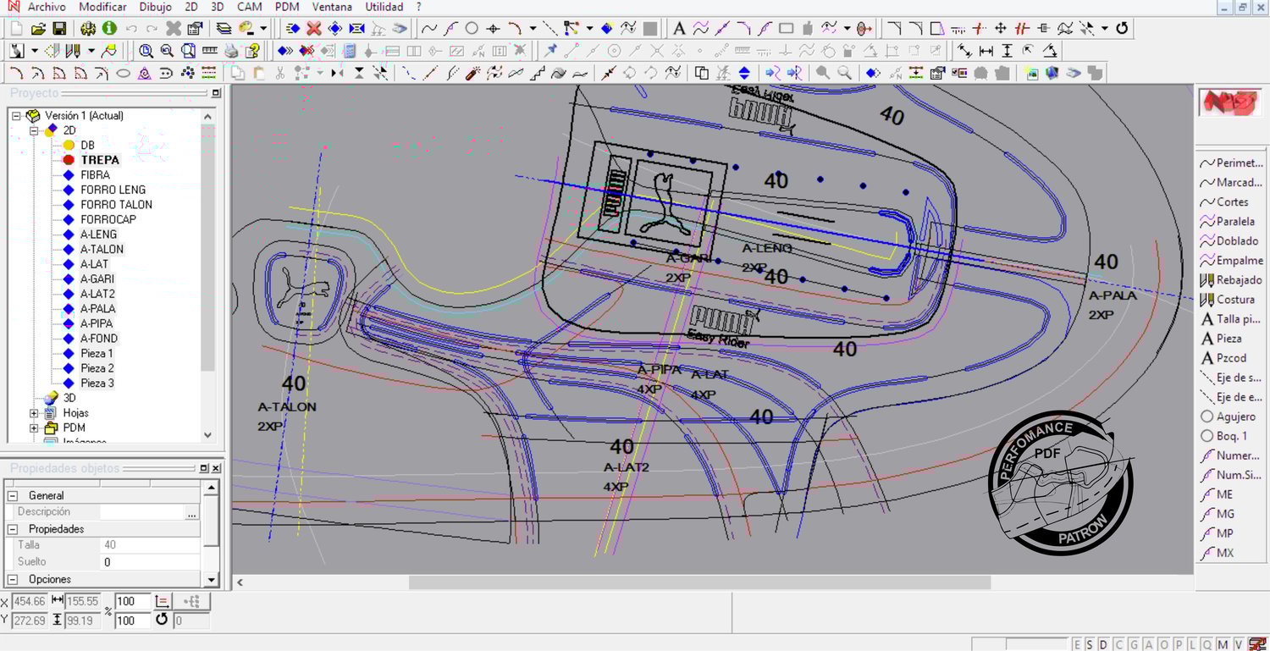Create a new file with the blank page icon
The image size is (1270, 651).
pos(17,28)
